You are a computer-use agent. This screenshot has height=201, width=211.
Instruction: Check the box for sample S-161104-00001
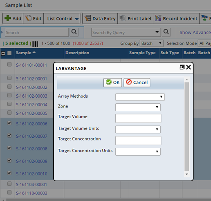coord(9,184)
